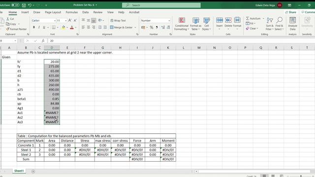Click the Orientation icon
The height and width of the screenshot is (177, 315).
100,21
